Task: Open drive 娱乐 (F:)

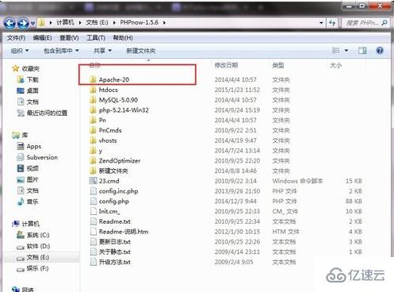Action: point(37,268)
